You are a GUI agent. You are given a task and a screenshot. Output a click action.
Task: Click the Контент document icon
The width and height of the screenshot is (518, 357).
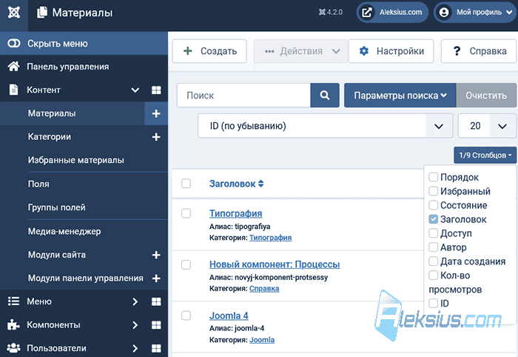coord(13,90)
